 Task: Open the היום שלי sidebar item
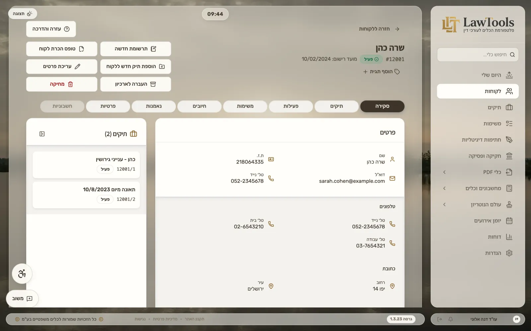point(478,75)
